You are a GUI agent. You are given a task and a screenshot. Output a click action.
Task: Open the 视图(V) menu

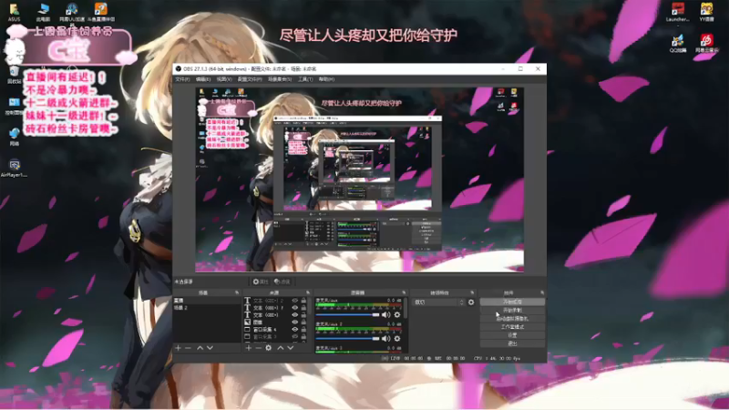click(x=224, y=79)
